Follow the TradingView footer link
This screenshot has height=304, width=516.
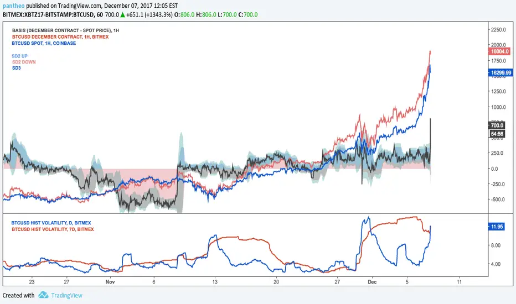[x=66, y=296]
